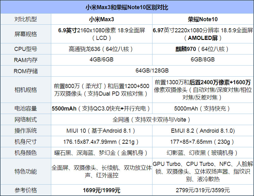
Task: Click the 2799元/319元/3599元 price cell
Action: [x=203, y=190]
